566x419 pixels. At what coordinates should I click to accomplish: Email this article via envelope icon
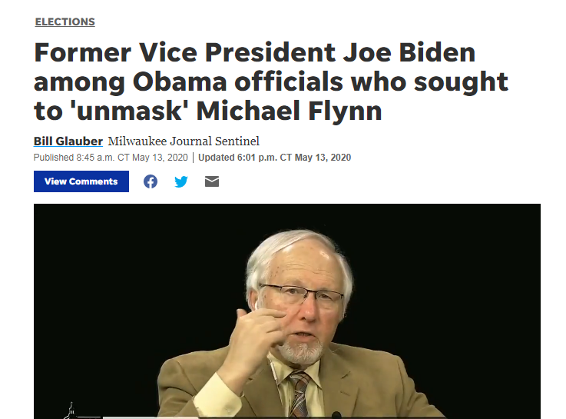tap(212, 181)
